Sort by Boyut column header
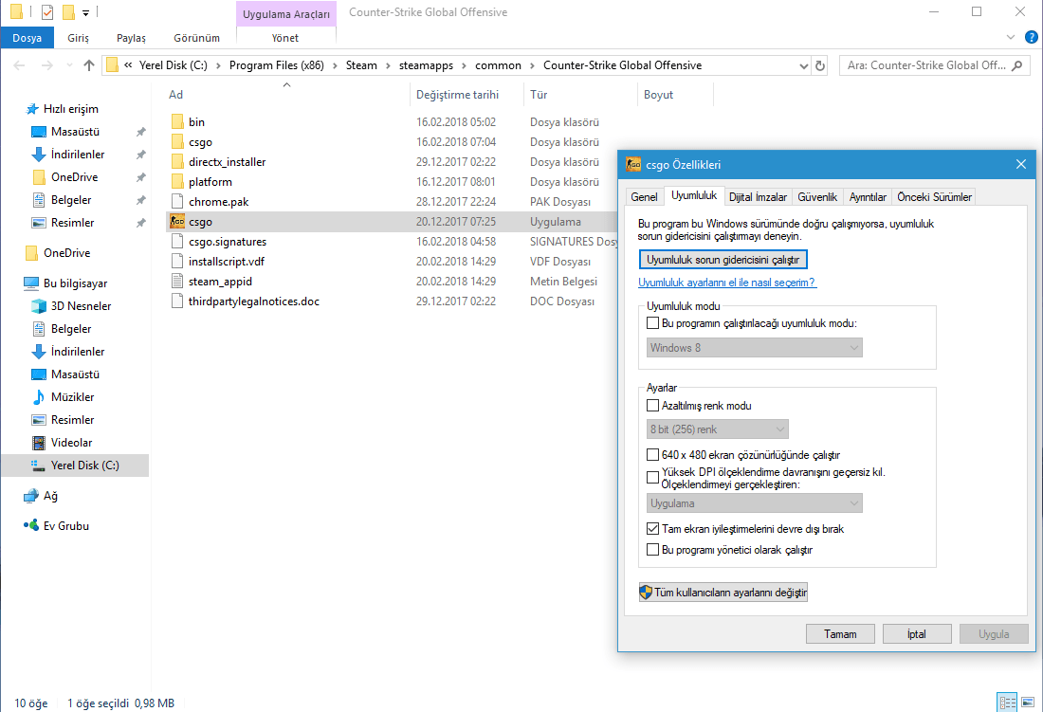This screenshot has height=712, width=1043. pos(659,95)
